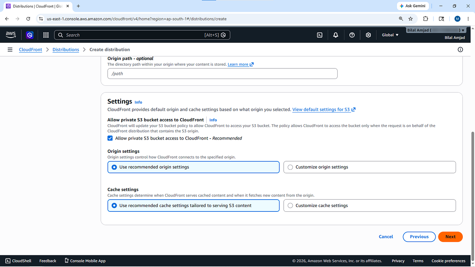Screen dimensions: 475x267
Task: Go to the CloudFront breadcrumb
Action: point(31,49)
